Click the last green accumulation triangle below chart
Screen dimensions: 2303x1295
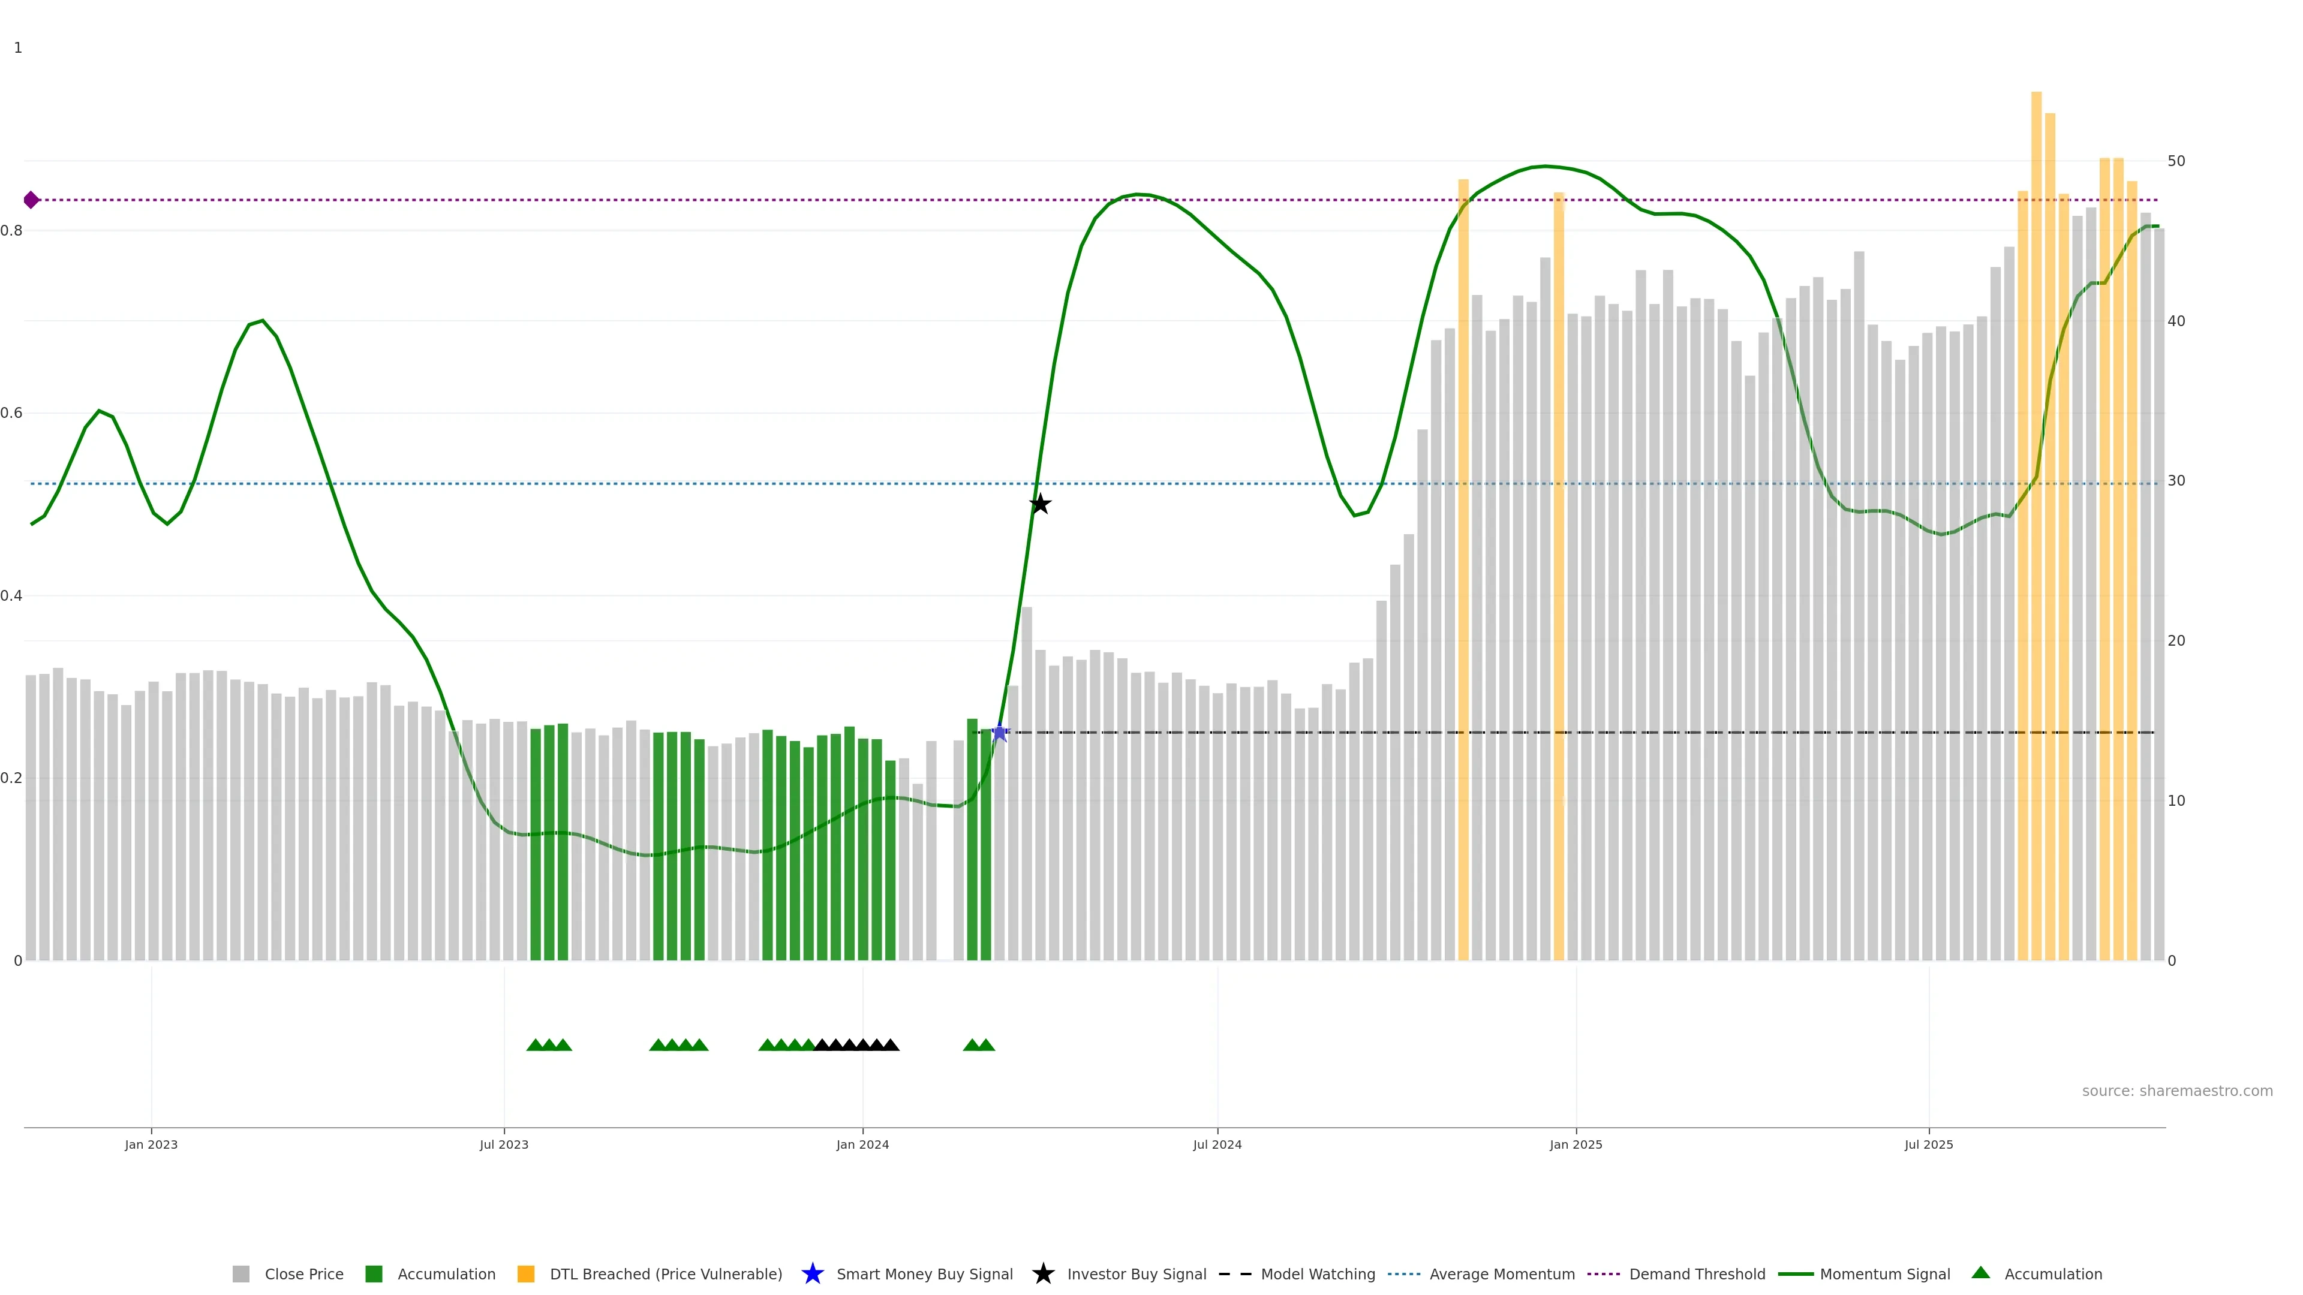[986, 1045]
